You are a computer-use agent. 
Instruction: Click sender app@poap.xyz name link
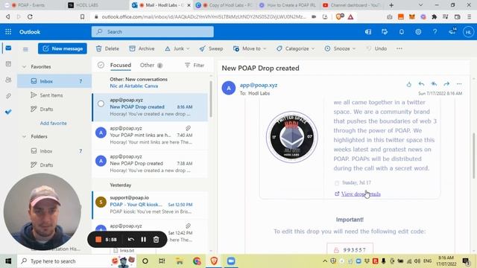(x=259, y=85)
